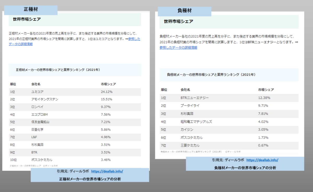Click 会社名 column header in 正極材 table
Screen dimensions: 313x192
[x=36, y=84]
